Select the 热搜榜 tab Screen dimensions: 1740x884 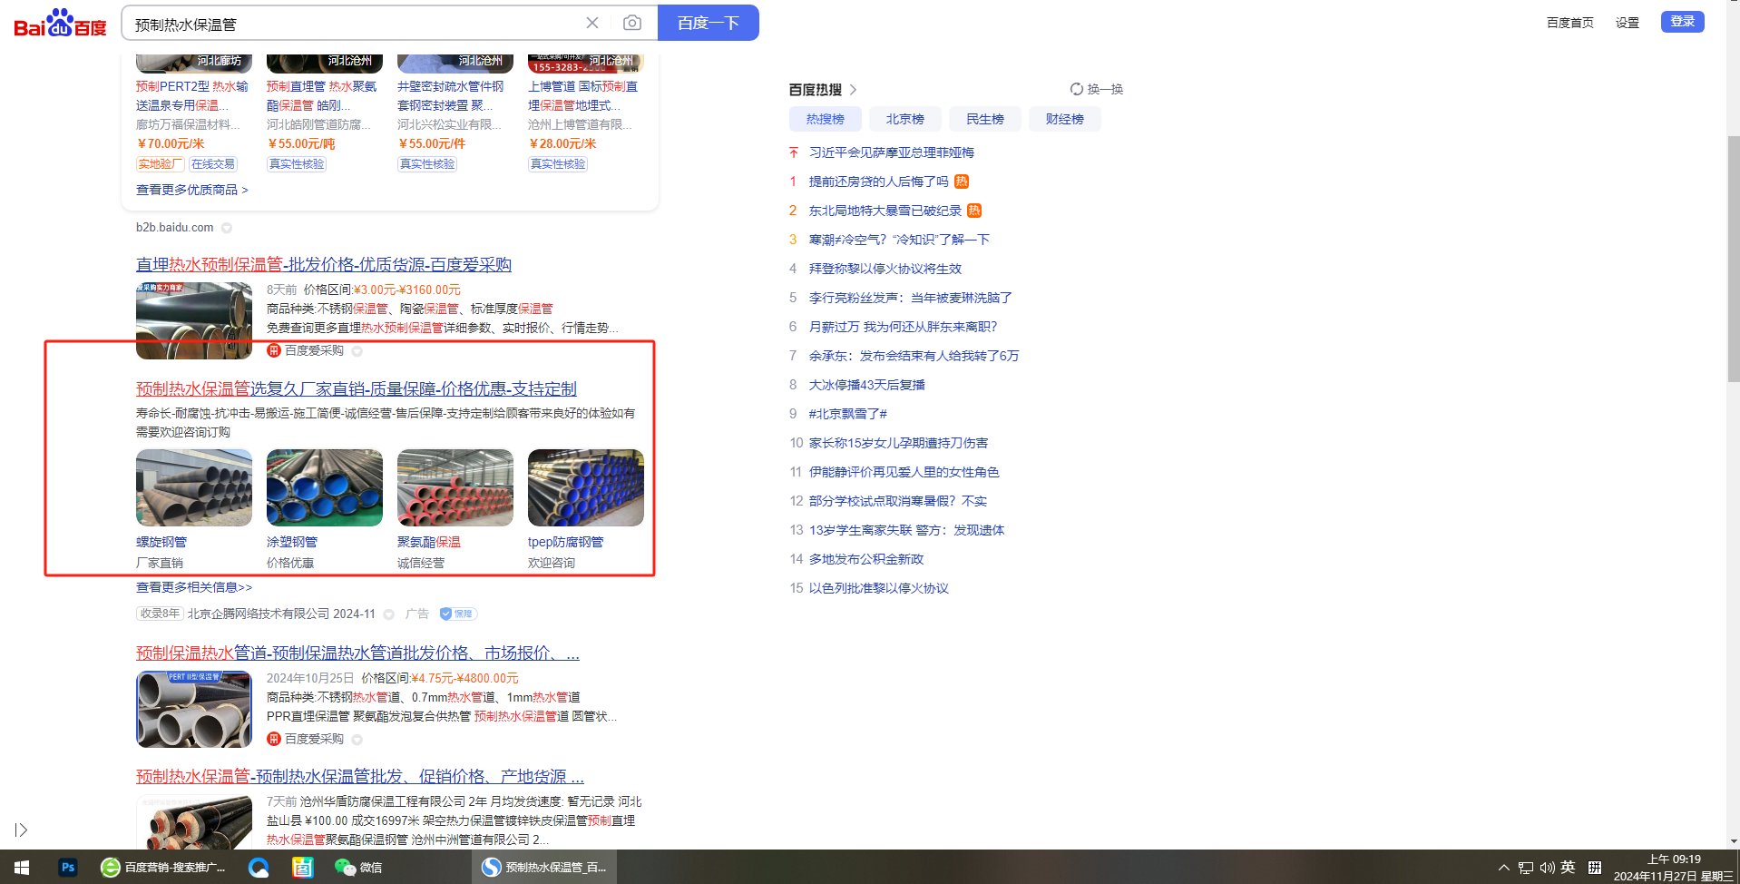(826, 119)
